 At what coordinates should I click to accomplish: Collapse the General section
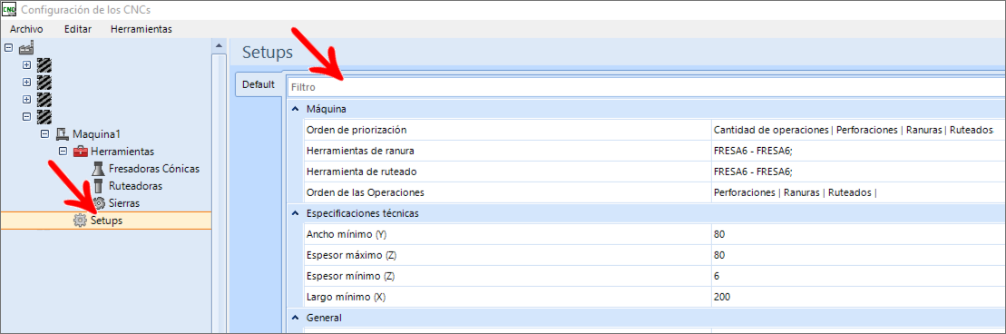295,318
